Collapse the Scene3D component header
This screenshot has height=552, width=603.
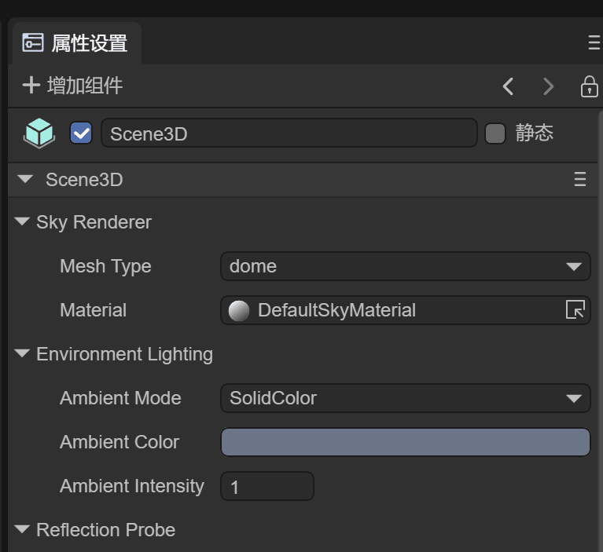pyautogui.click(x=26, y=180)
